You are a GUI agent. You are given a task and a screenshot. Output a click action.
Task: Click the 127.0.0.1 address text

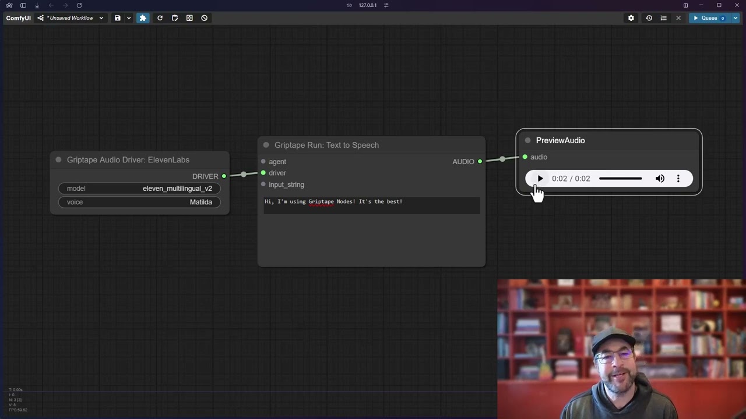[368, 5]
